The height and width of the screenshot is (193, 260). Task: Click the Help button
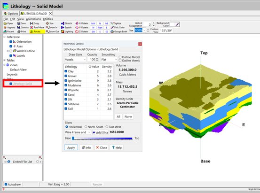(117, 147)
